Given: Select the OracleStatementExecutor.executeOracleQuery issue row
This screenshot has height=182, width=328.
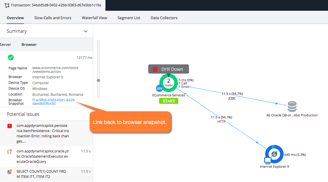Looking at the screenshot, I should click(x=46, y=156).
